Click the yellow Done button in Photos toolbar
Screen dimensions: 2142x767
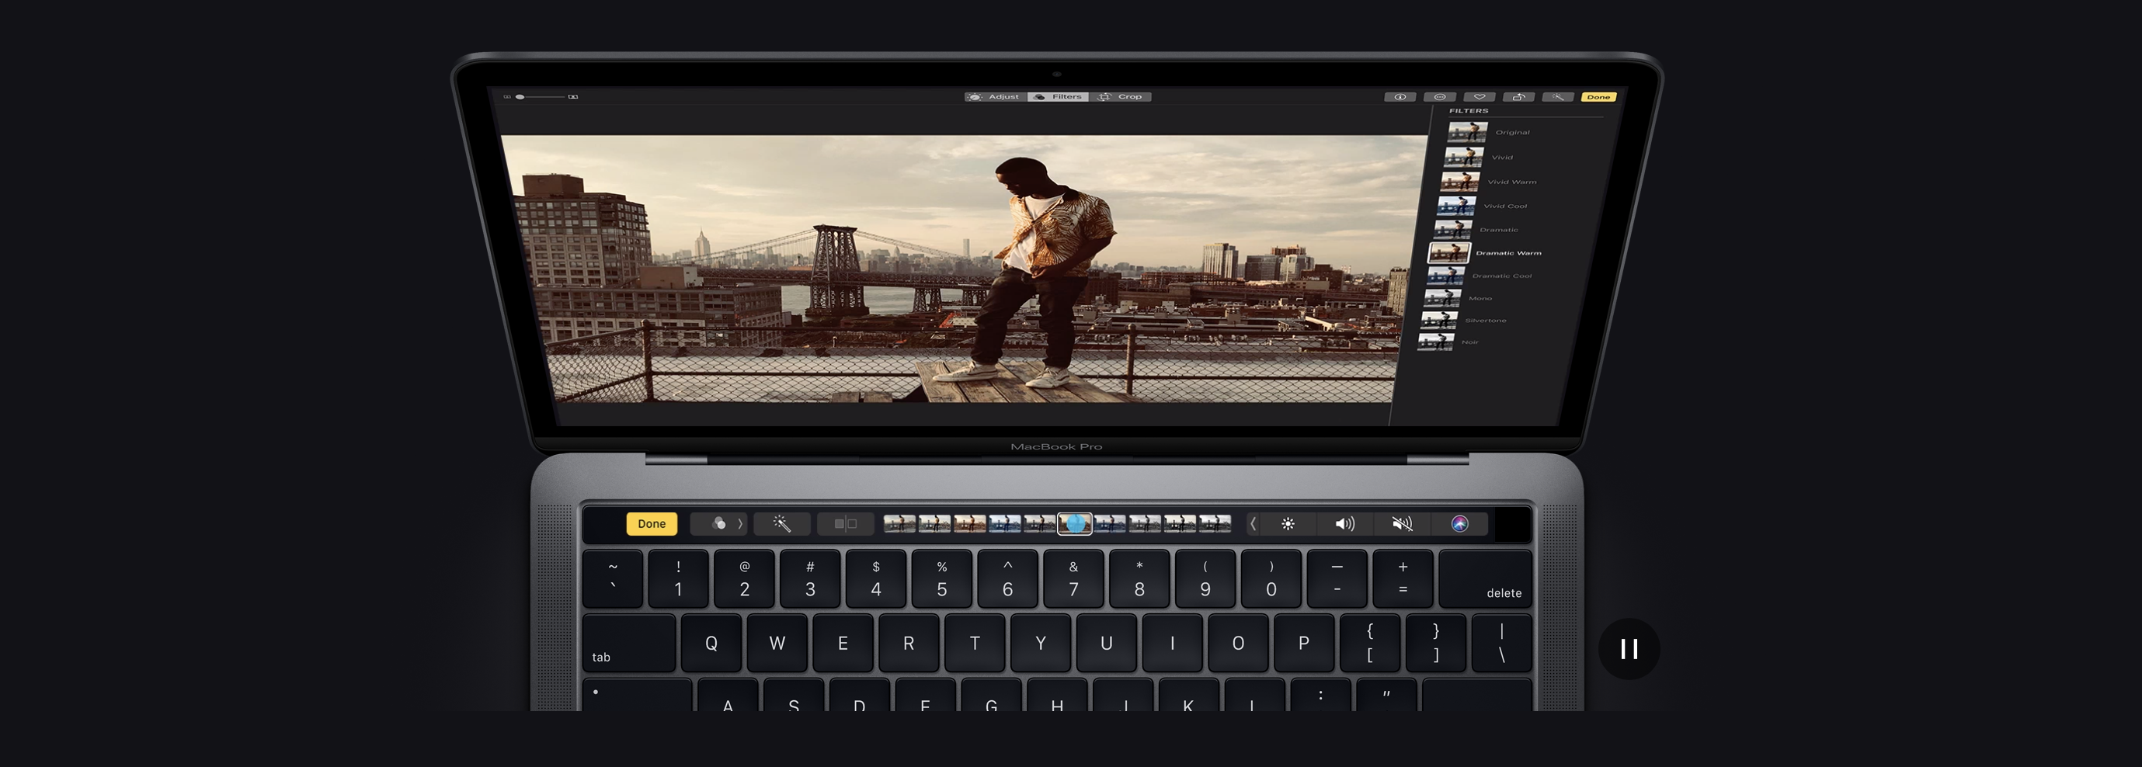pyautogui.click(x=1598, y=97)
